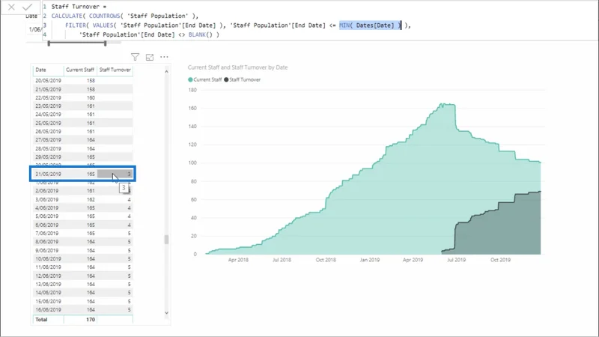Select the 4/06/2019 date cell
The image size is (599, 337).
[x=47, y=208]
